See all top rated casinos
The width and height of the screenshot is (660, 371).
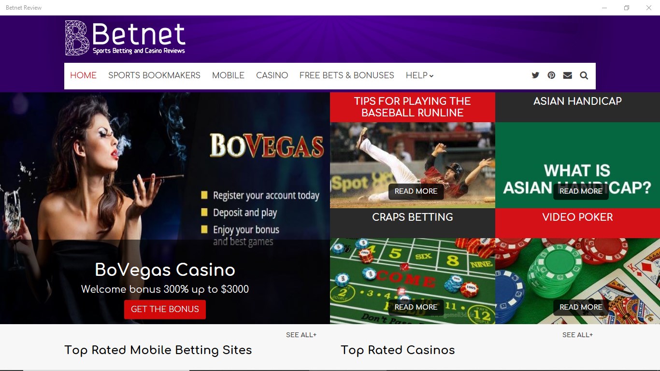(577, 335)
